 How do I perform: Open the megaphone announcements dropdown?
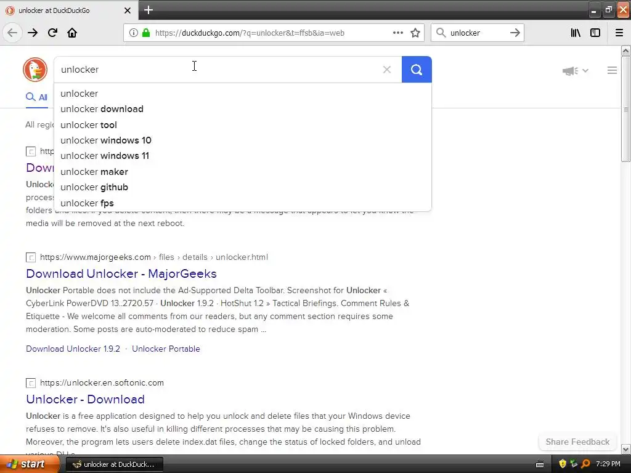pos(576,71)
